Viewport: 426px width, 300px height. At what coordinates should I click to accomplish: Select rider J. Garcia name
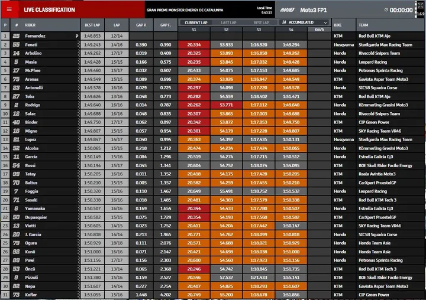click(33, 234)
